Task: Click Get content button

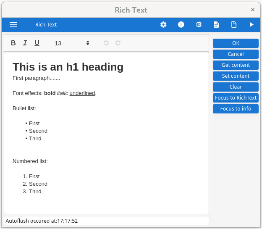Action: 236,65
